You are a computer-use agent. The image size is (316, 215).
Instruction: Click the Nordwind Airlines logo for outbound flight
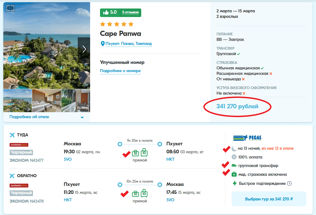(19, 145)
